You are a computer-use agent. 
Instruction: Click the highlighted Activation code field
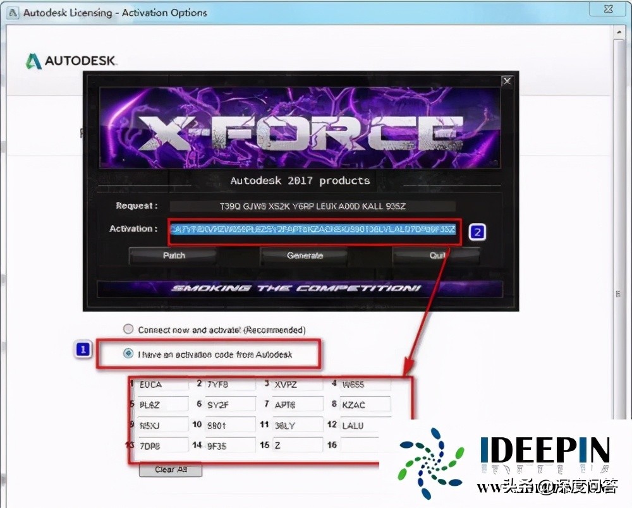[x=313, y=229]
